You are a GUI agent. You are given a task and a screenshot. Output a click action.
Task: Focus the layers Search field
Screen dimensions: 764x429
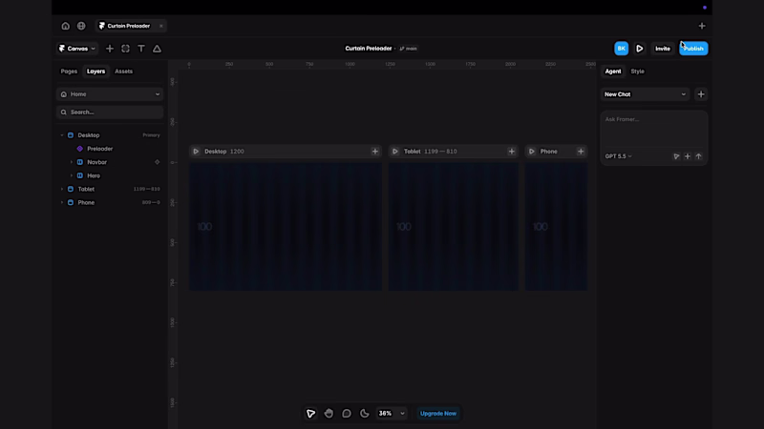110,112
